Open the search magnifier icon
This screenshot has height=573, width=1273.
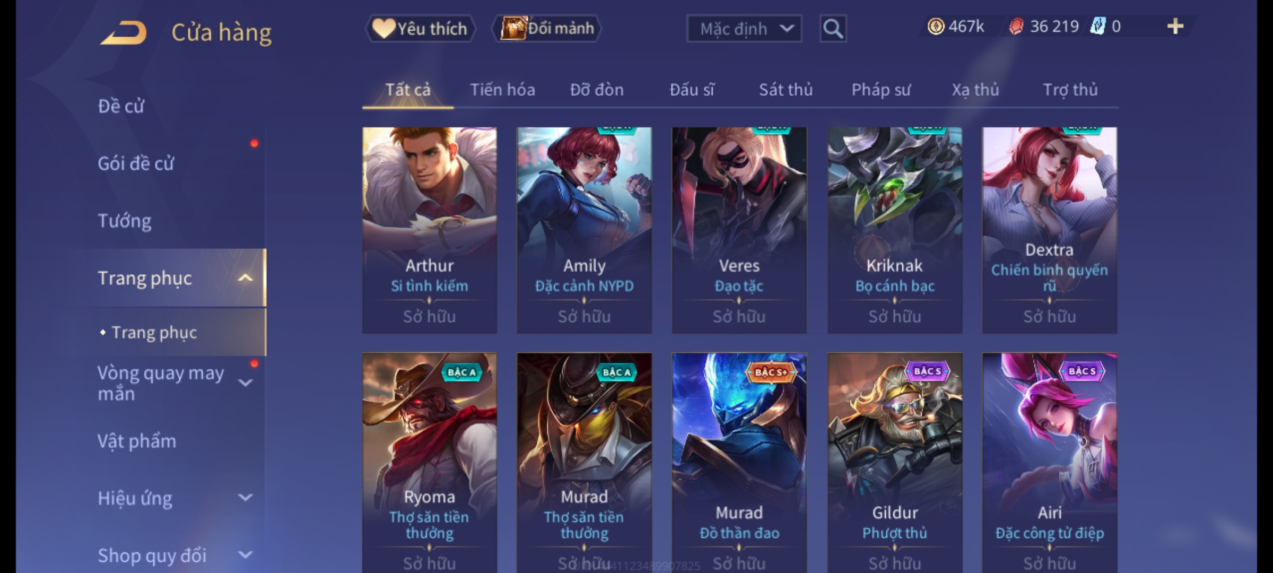(833, 29)
